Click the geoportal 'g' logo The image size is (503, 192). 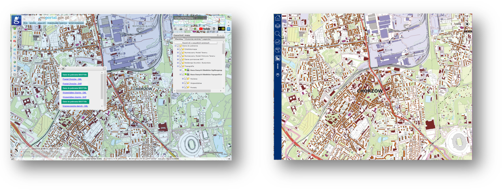(16, 20)
